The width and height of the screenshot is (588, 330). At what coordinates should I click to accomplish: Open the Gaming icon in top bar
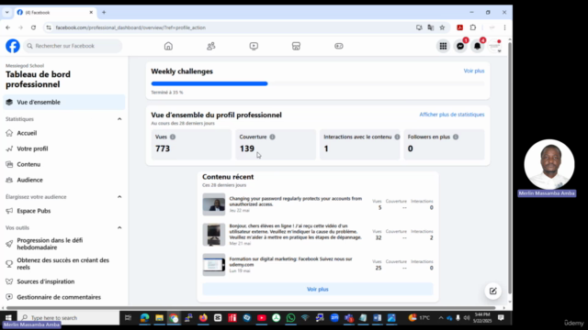(x=339, y=46)
